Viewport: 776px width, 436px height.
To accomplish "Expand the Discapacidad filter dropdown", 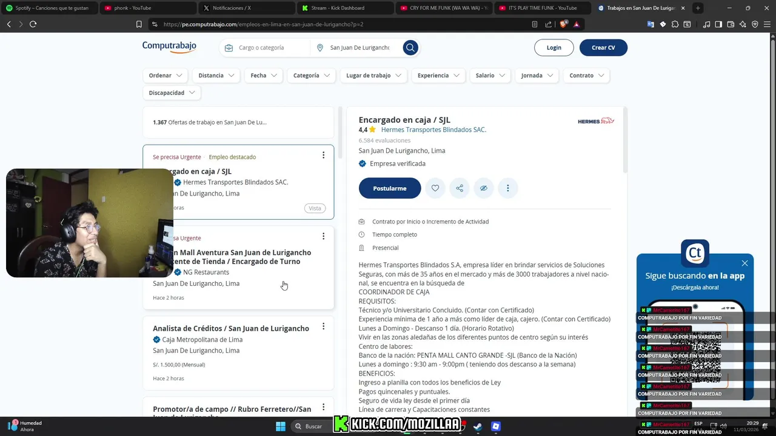I will 172,93.
